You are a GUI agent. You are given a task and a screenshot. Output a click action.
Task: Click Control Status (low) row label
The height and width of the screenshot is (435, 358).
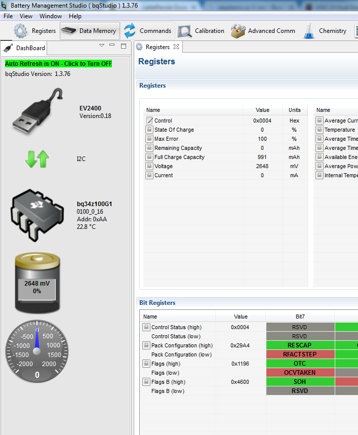(176, 336)
